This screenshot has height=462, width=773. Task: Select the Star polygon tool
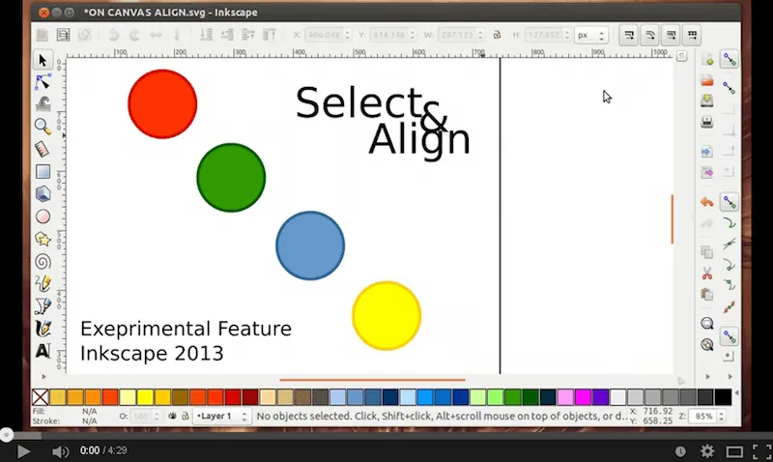(43, 239)
